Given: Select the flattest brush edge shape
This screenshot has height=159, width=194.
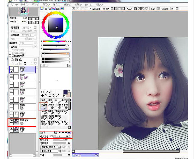Looking at the screenshot, I should (69, 133).
